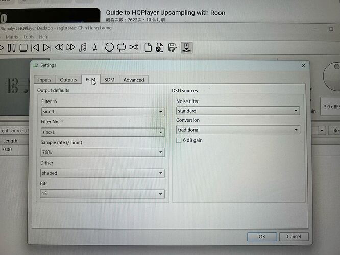Image resolution: width=340 pixels, height=255 pixels.
Task: Skip to previous track in toolbar
Action: click(35, 47)
